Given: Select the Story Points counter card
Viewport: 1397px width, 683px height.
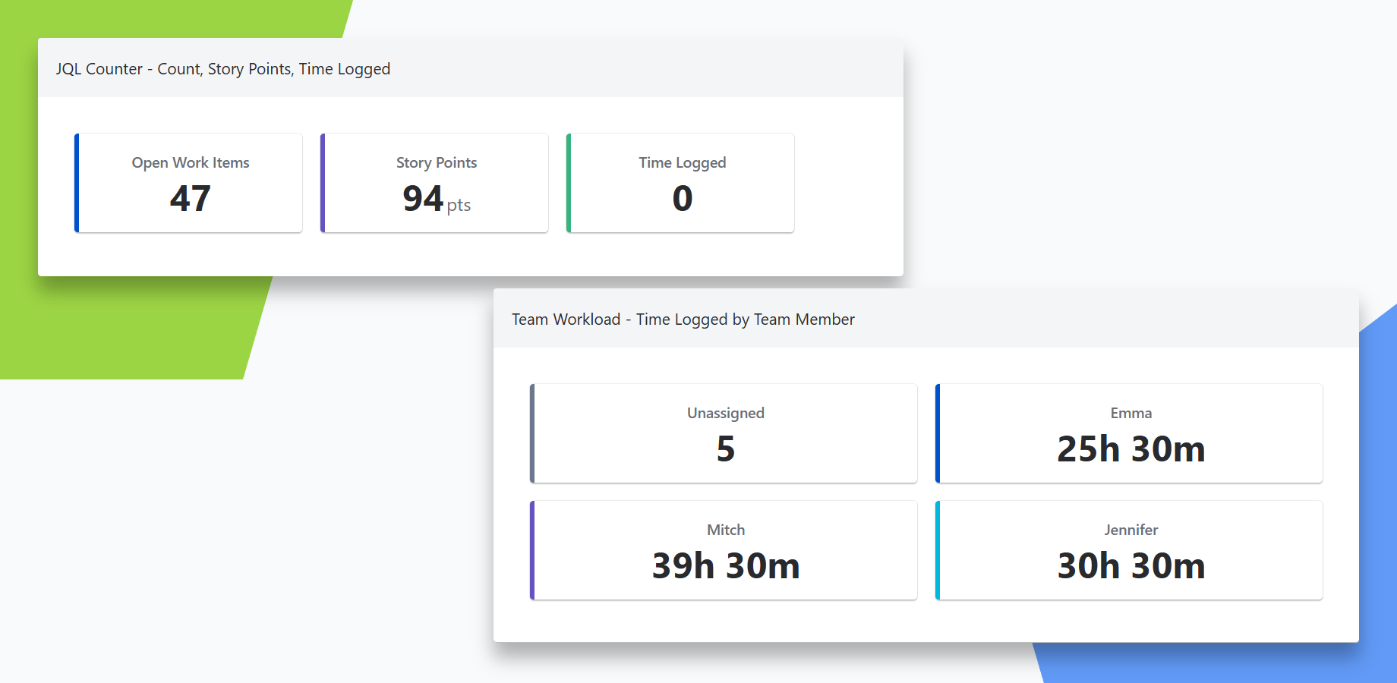Looking at the screenshot, I should [434, 182].
